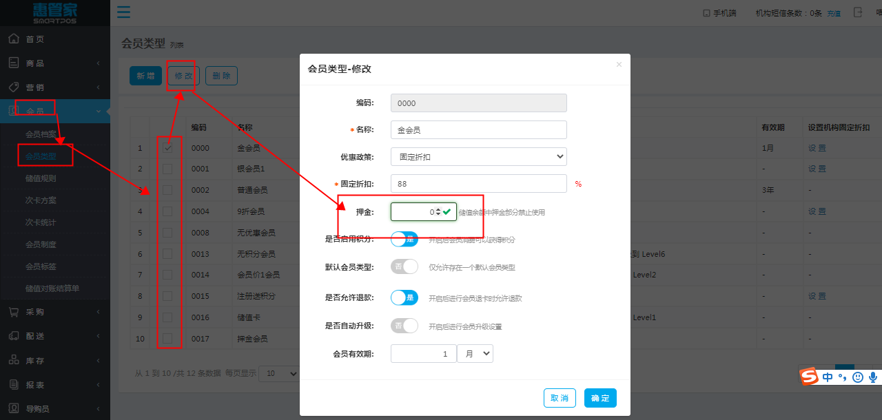Toggle 默认会员类型 switch
The height and width of the screenshot is (420, 882).
coord(404,266)
